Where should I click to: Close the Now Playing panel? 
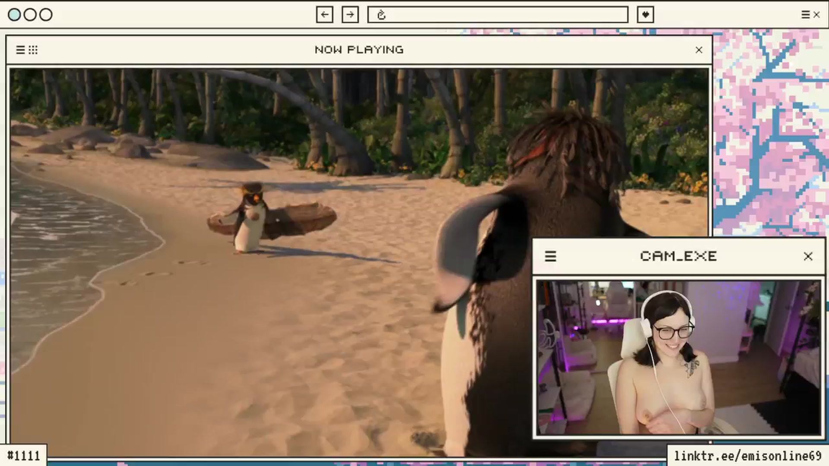click(699, 50)
